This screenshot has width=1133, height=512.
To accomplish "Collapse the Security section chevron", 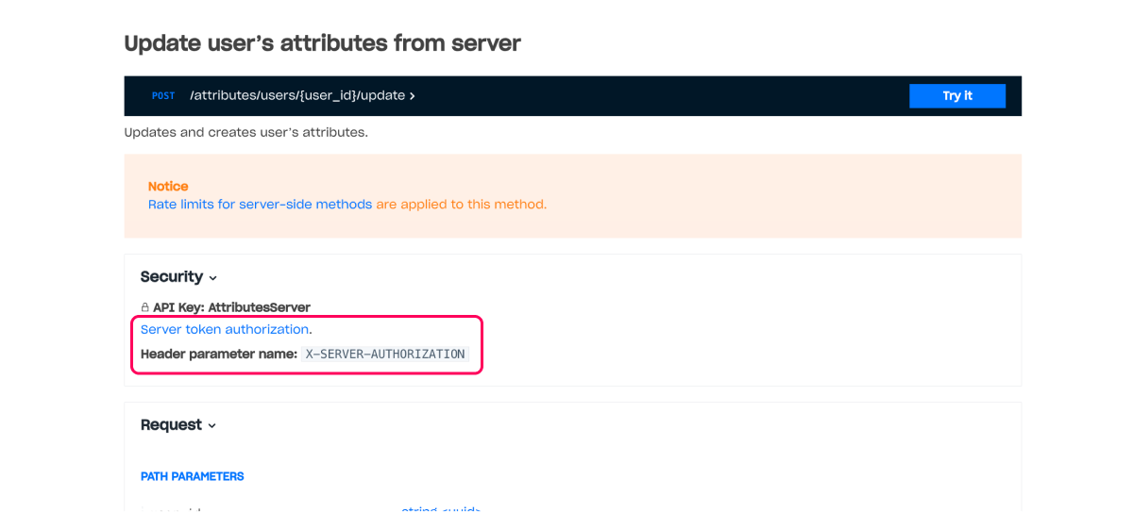I will (x=213, y=278).
